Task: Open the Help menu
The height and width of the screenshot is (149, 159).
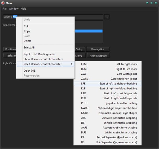Action: (23, 9)
